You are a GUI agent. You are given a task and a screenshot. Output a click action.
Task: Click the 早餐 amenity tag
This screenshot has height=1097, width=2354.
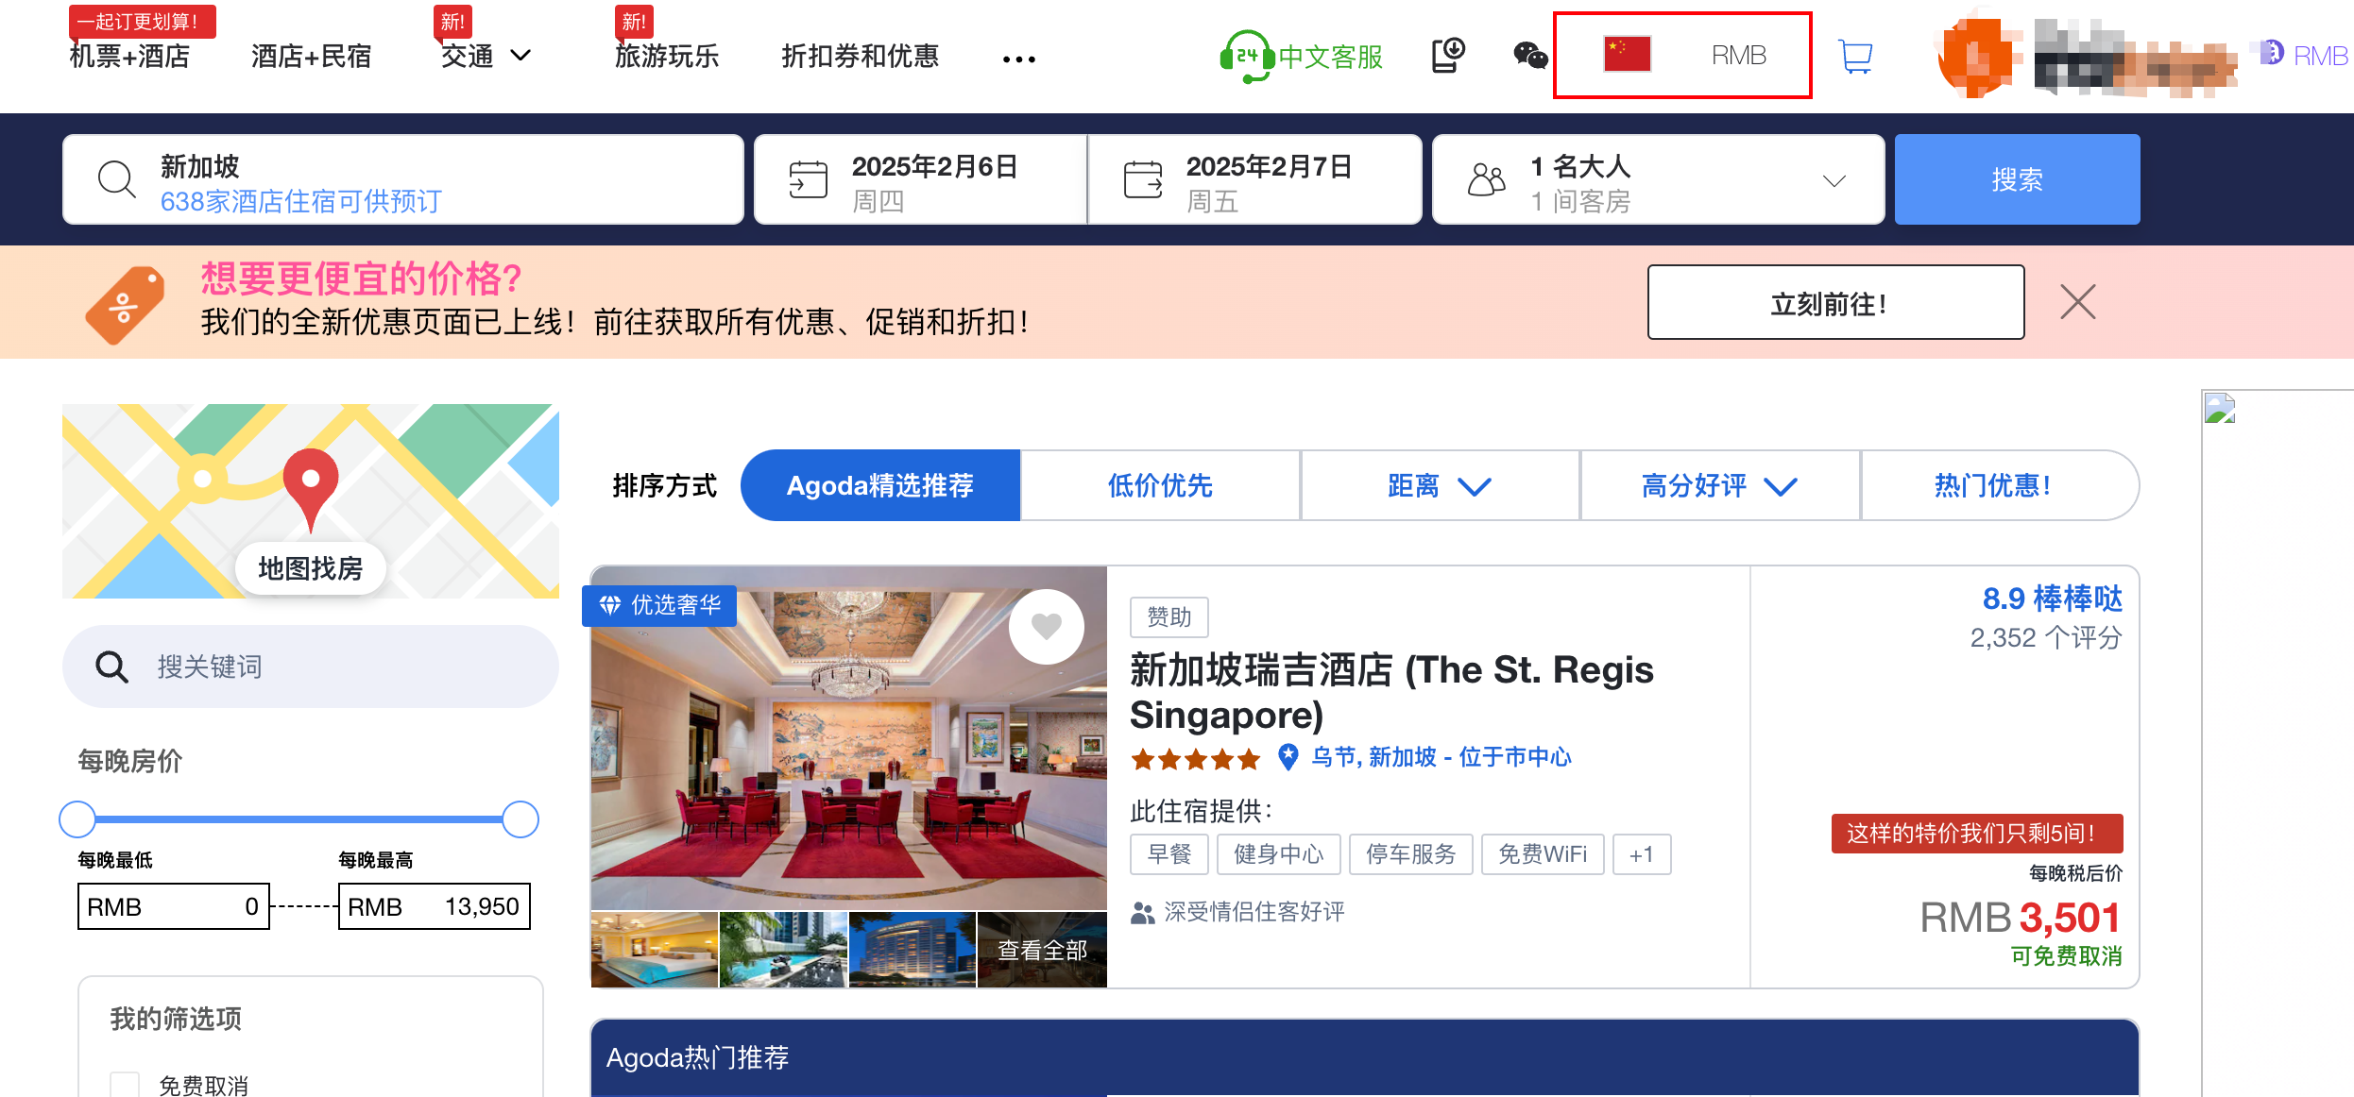[1169, 854]
